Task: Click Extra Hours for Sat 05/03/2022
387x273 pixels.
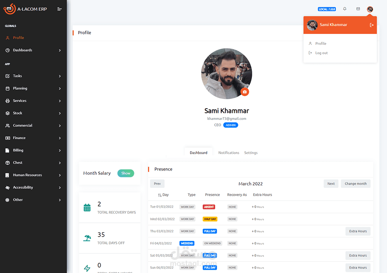Action: tap(358, 256)
